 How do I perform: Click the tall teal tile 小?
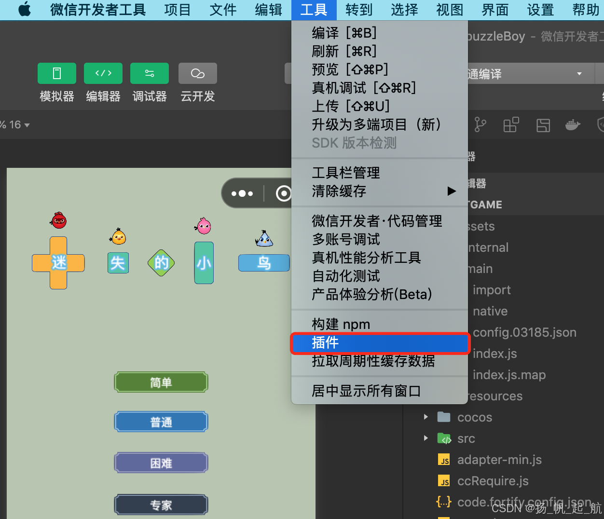[x=204, y=263]
